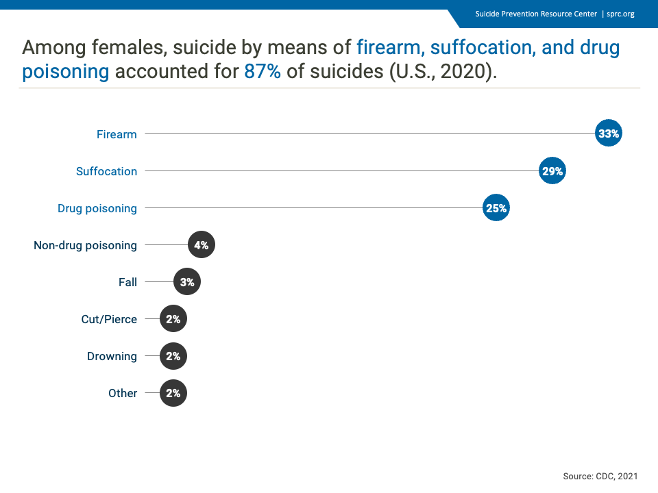
Task: Select the Firearm axis label
Action: point(117,134)
